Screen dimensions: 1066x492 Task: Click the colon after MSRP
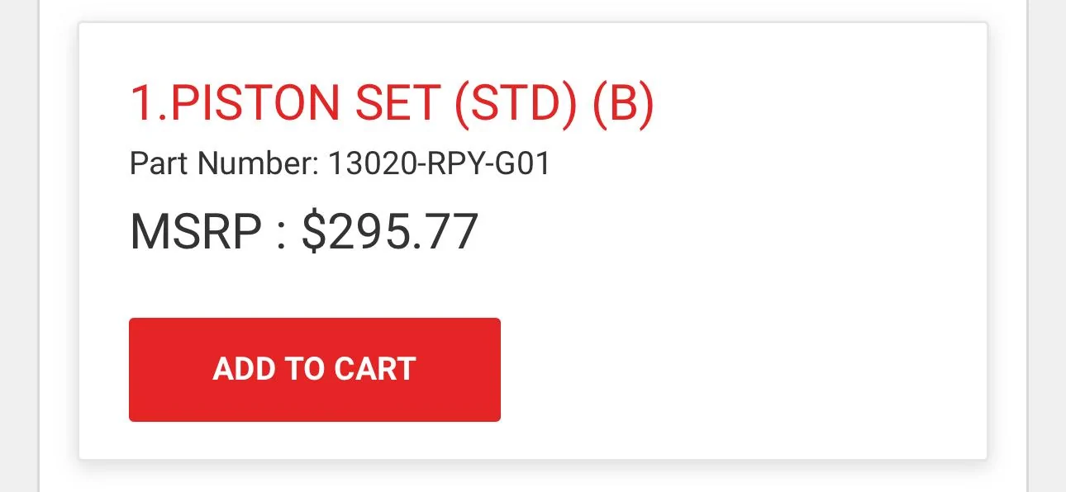click(x=281, y=234)
